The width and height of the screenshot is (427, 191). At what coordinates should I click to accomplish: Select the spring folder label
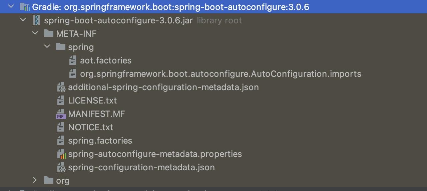click(81, 47)
